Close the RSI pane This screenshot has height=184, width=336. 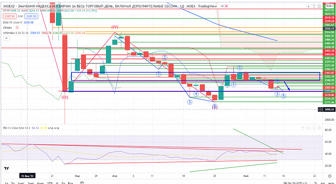point(308,128)
